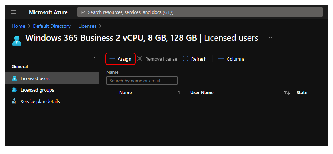This screenshot has width=333, height=154.
Task: Click the Assign button
Action: point(120,59)
